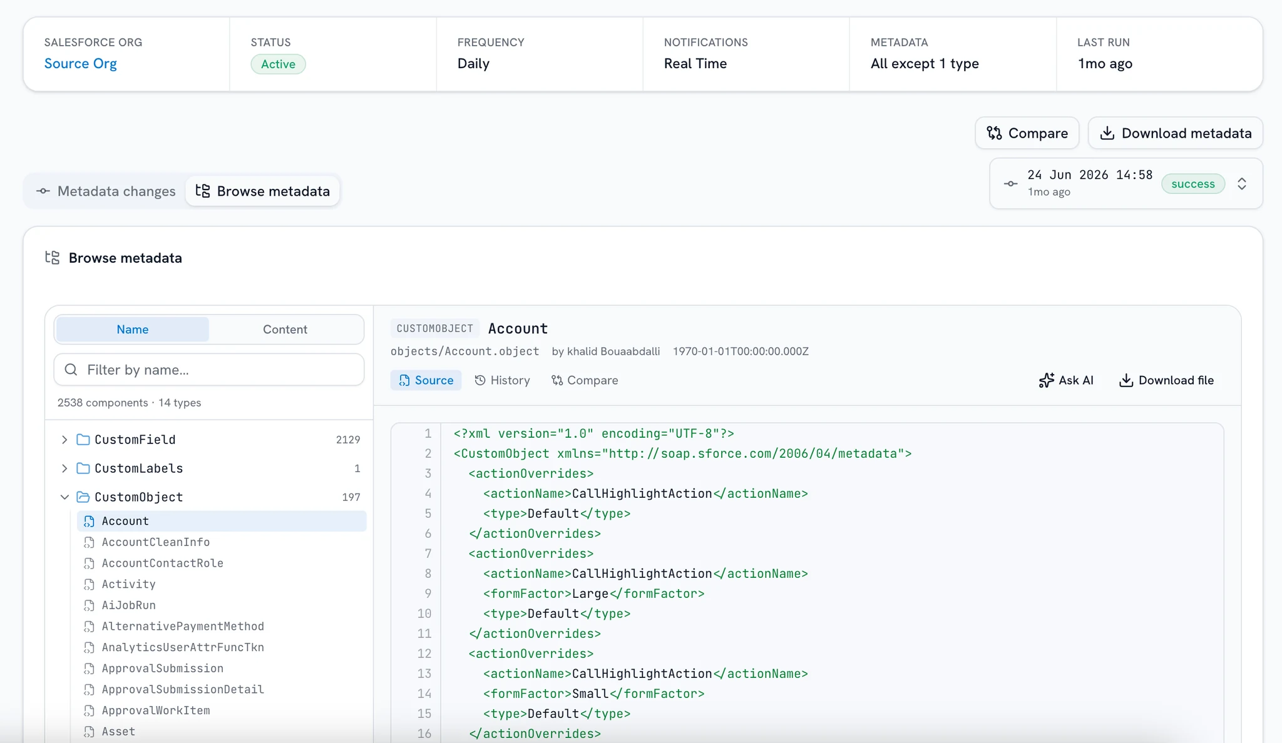
Task: Click the ApprovalWorkItem file icon
Action: 89,710
